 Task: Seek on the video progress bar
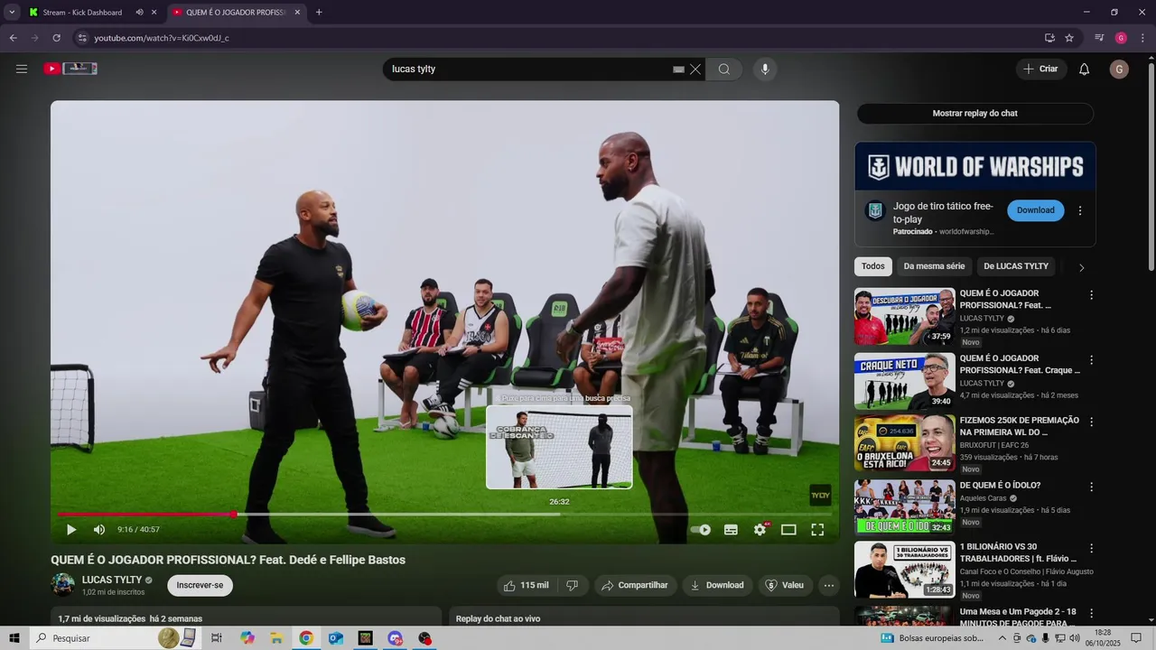444,515
